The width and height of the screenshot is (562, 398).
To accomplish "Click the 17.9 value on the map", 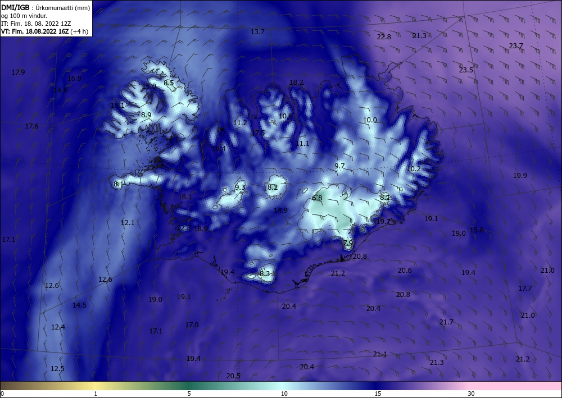I will pos(19,72).
